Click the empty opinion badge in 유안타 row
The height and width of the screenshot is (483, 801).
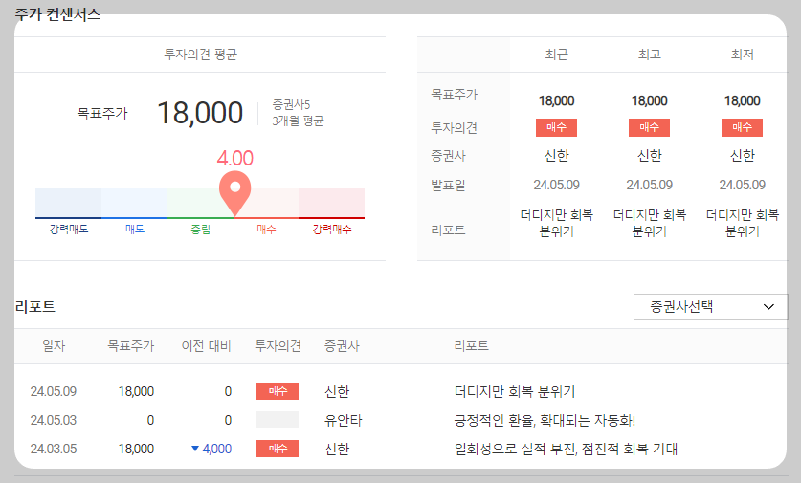[x=278, y=420]
